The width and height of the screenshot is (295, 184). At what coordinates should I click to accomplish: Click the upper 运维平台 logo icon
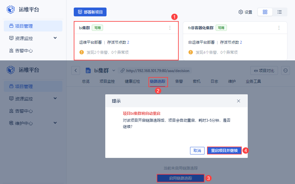(x=11, y=9)
